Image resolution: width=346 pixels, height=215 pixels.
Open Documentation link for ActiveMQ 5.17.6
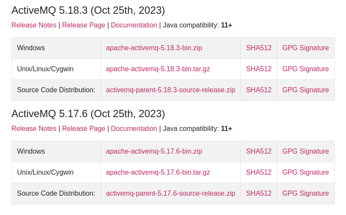click(134, 128)
